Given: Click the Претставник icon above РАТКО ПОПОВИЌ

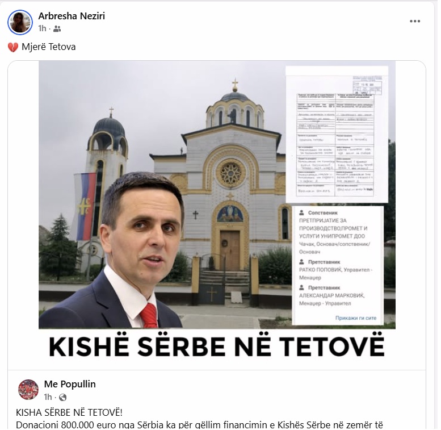Looking at the screenshot, I should click(301, 262).
